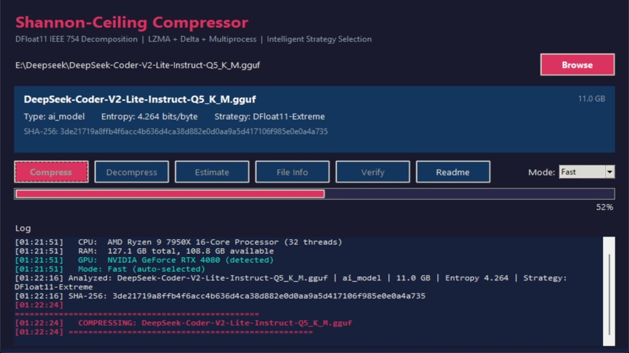Viewport: 629px width, 353px height.
Task: Click the SHA-256 line in the log
Action: click(x=220, y=296)
